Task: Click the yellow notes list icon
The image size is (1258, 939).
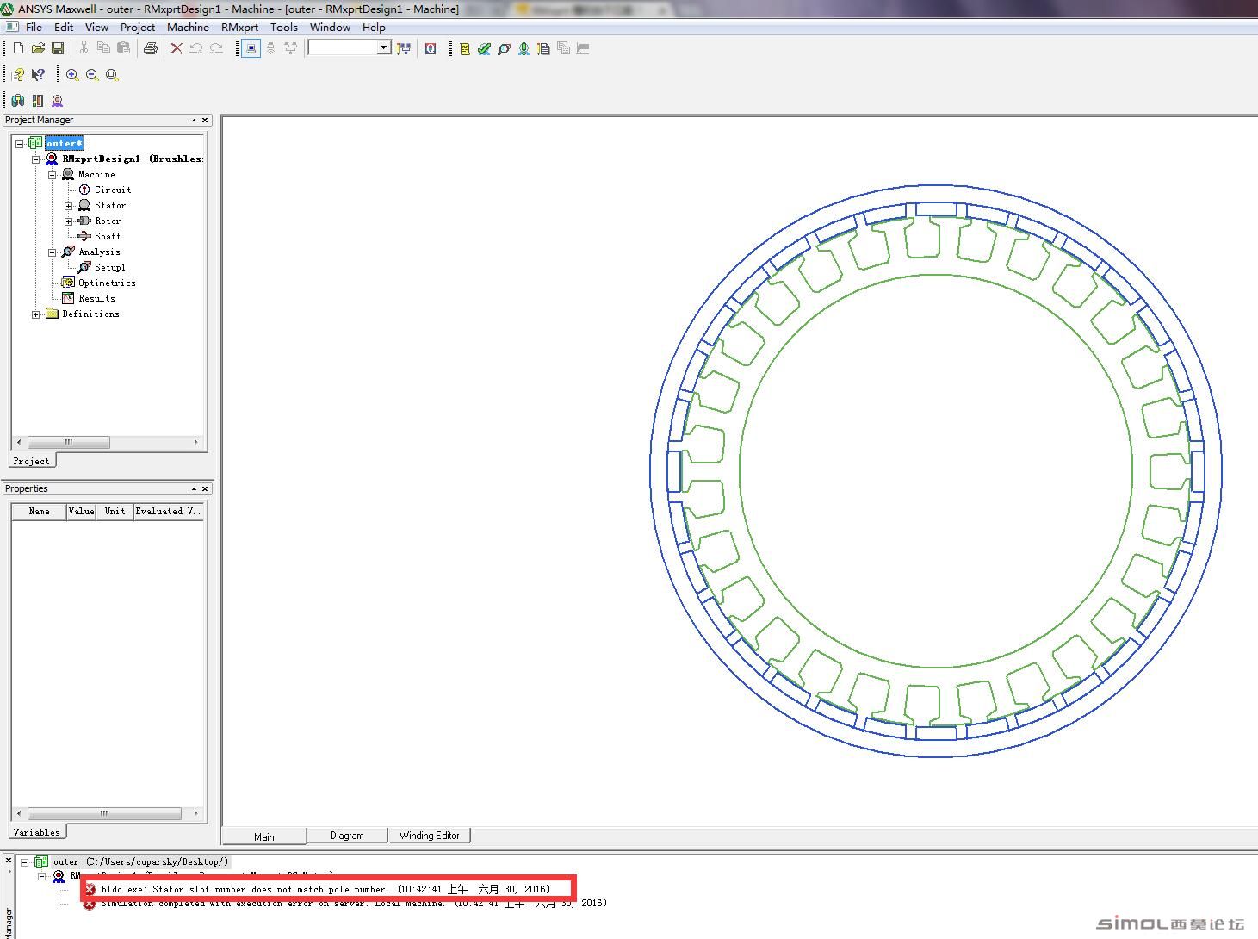Action: pos(464,49)
